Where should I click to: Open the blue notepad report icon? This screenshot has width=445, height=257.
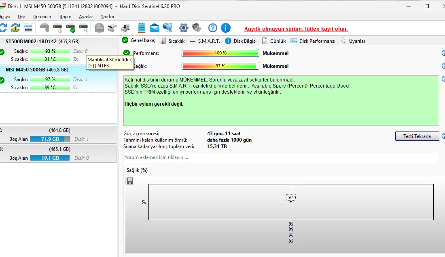coord(141,28)
